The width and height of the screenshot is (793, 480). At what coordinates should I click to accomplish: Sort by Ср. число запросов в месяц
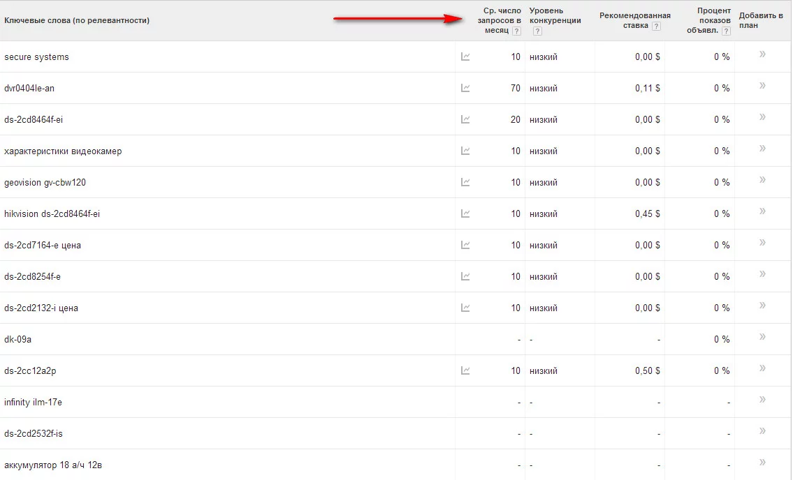click(499, 20)
